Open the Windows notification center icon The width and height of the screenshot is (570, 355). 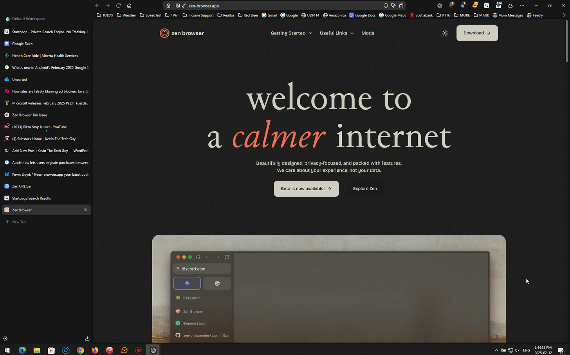click(561, 350)
